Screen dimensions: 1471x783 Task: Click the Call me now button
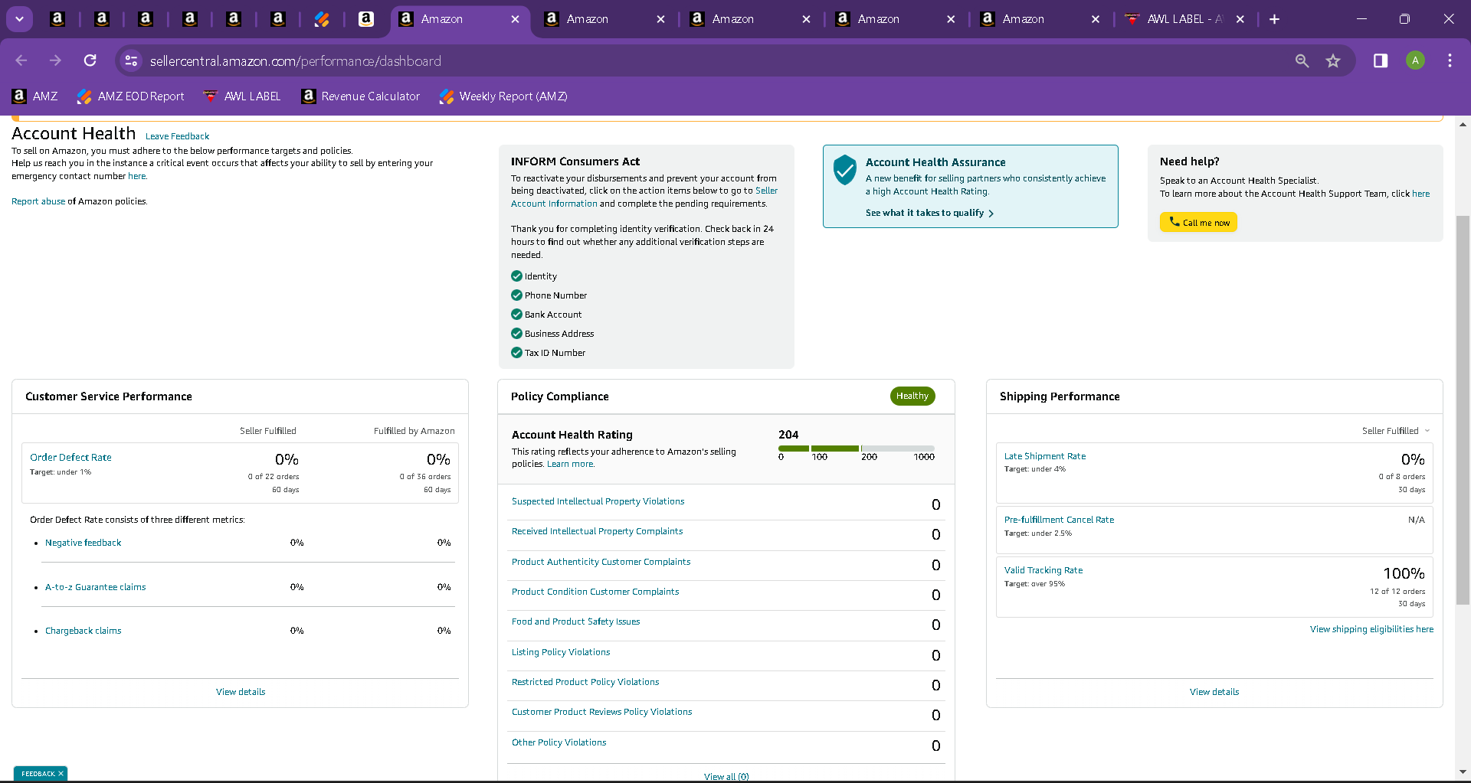coord(1198,222)
